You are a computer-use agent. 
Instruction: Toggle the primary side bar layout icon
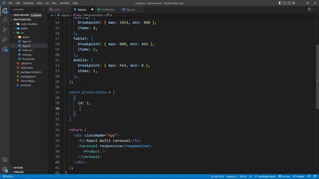280,3
